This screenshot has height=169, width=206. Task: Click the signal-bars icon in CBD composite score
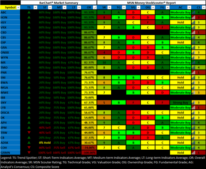[x=194, y=32]
